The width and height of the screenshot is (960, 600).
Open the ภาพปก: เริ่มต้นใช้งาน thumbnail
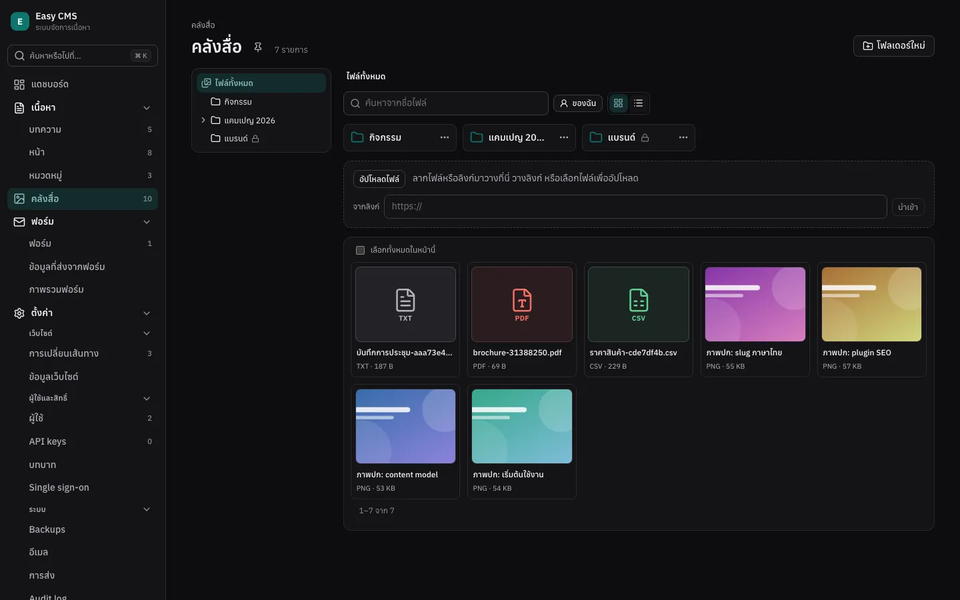tap(522, 426)
